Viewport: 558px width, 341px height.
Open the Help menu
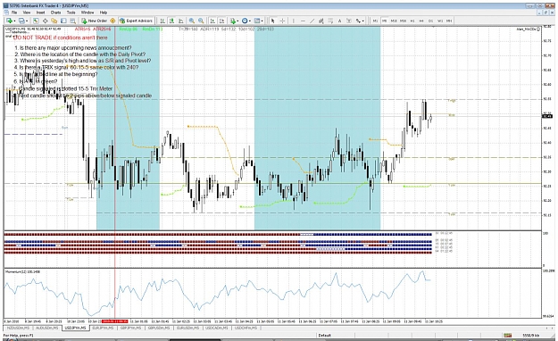104,12
